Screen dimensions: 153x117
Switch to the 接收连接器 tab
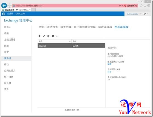(x=105, y=27)
